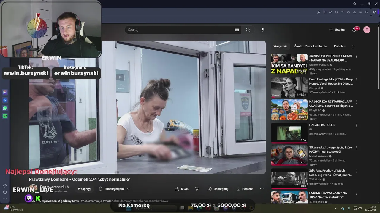The height and width of the screenshot is (213, 380).
Task: Open options menu for ZdR feat. Prodigy video
Action: pos(357,171)
